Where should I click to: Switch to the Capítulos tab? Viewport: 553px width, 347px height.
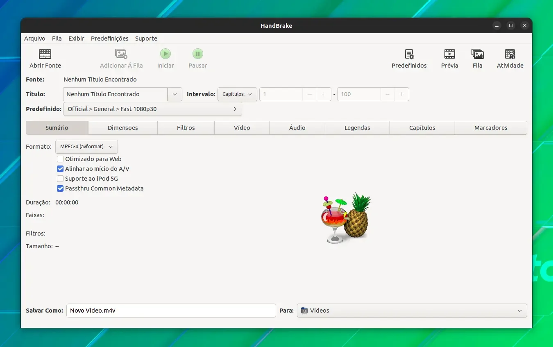tap(422, 128)
